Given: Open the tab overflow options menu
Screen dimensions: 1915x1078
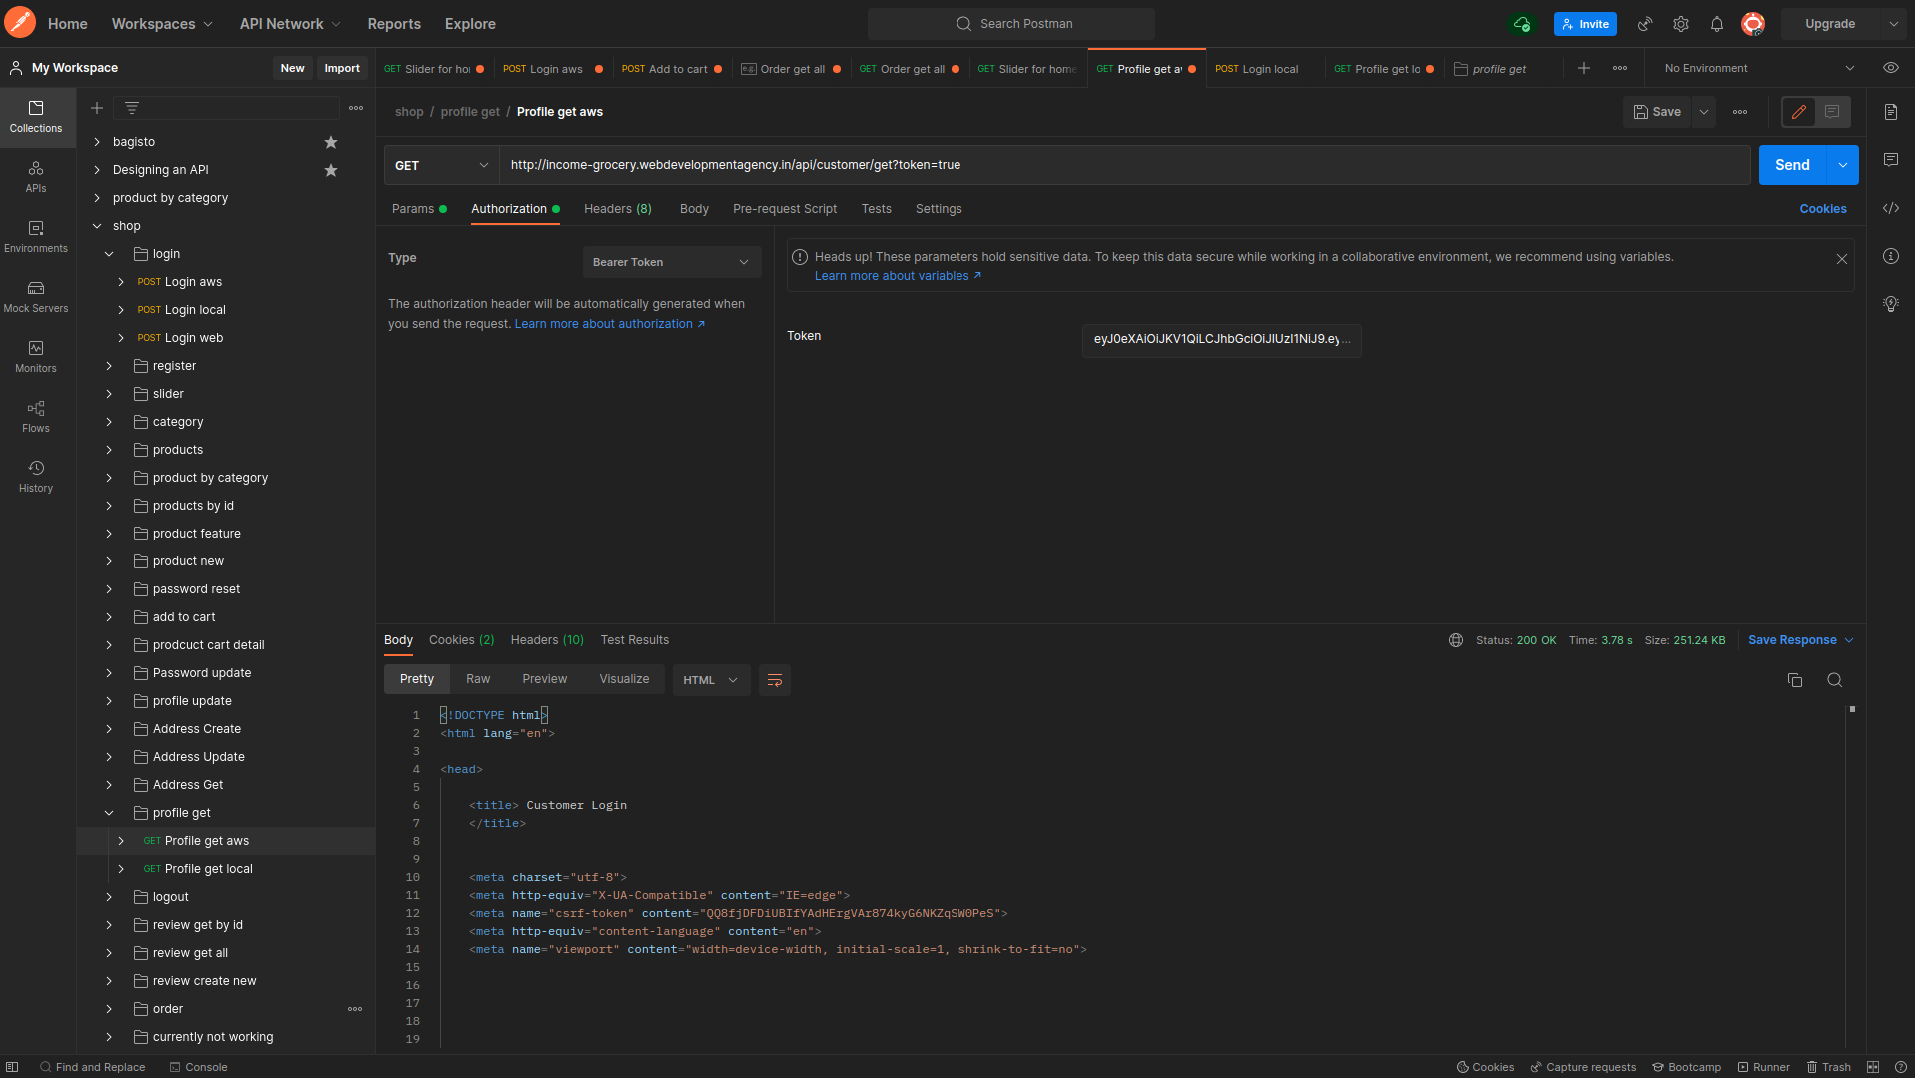Looking at the screenshot, I should pos(1620,68).
